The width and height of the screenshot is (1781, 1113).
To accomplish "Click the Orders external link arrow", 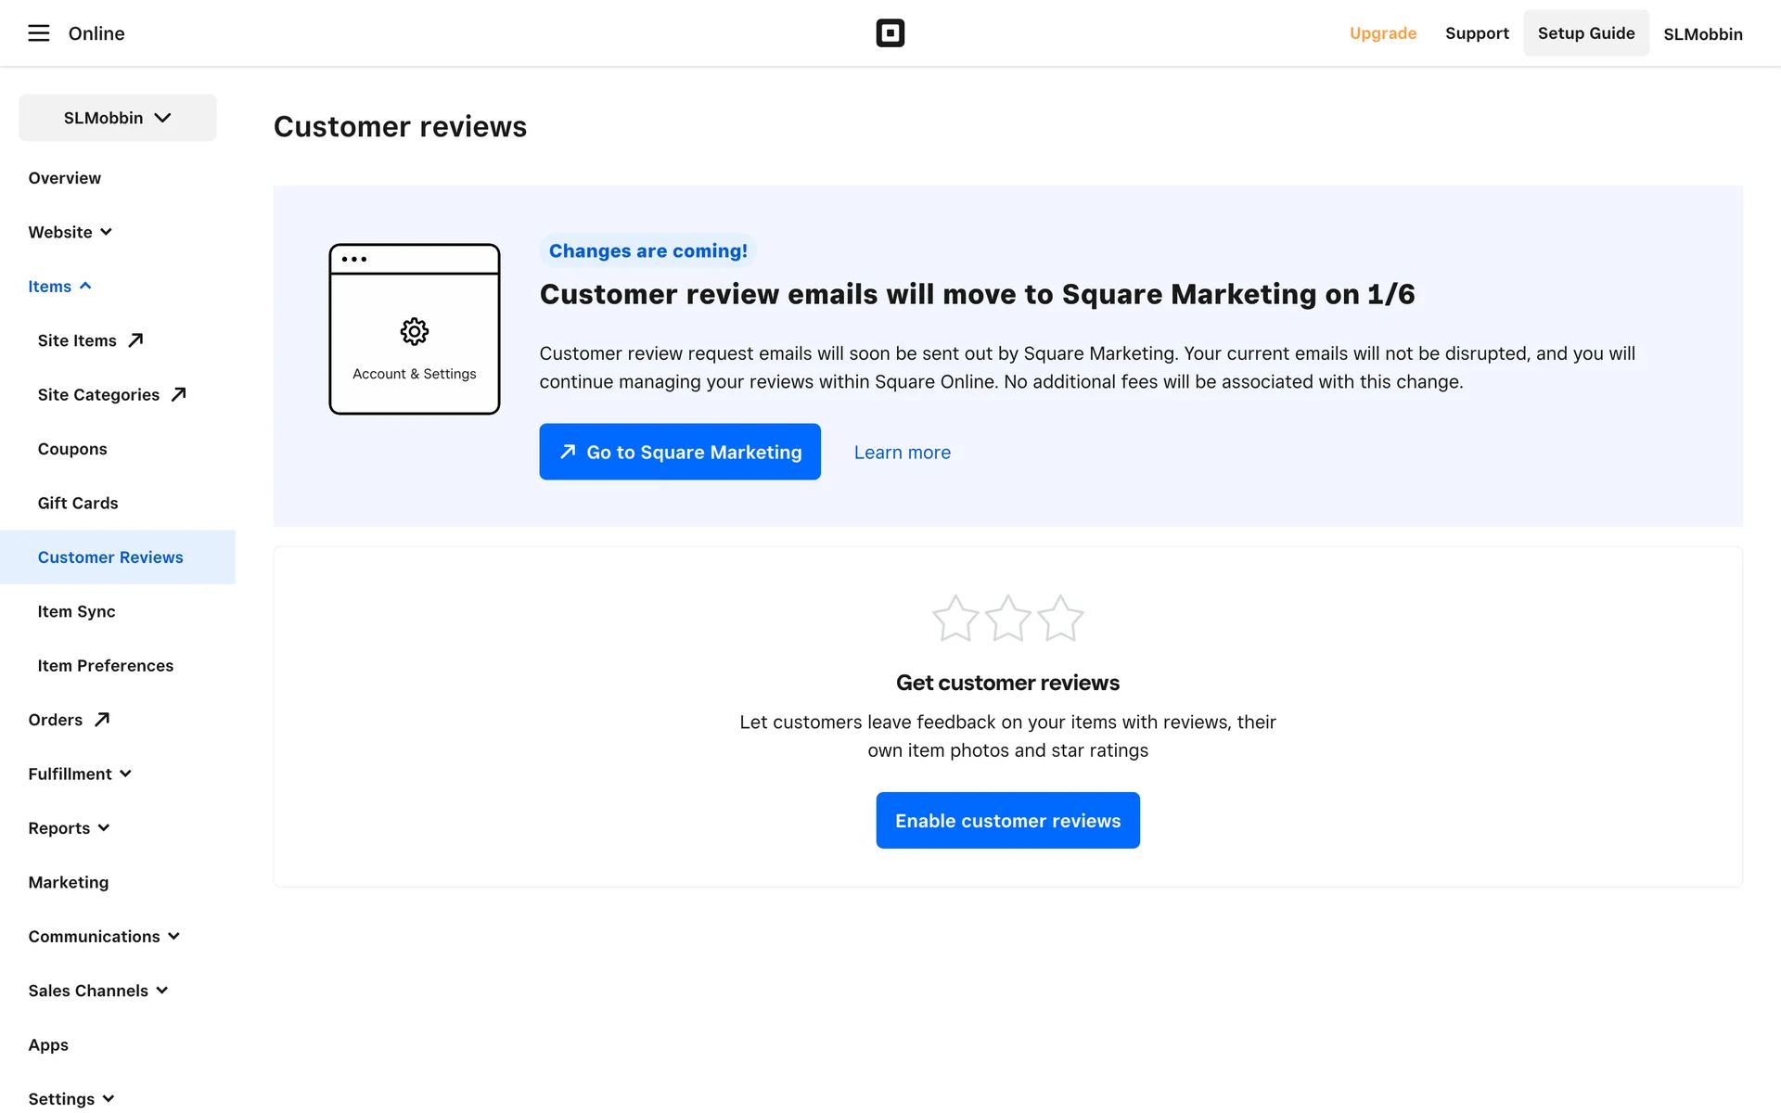I will pyautogui.click(x=102, y=720).
